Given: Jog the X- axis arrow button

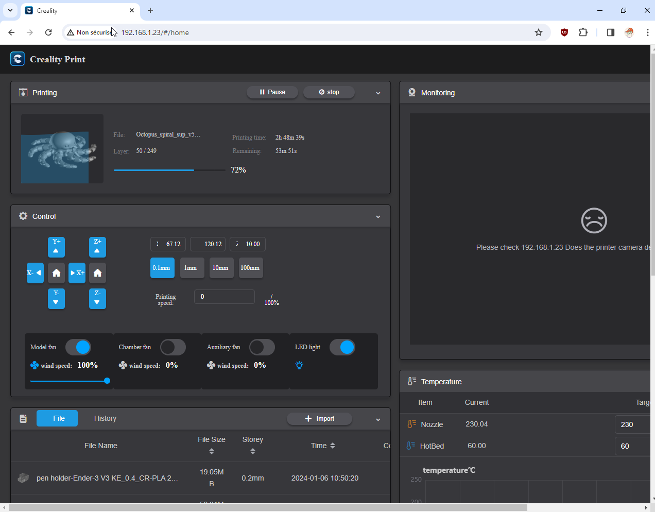Looking at the screenshot, I should (x=35, y=273).
